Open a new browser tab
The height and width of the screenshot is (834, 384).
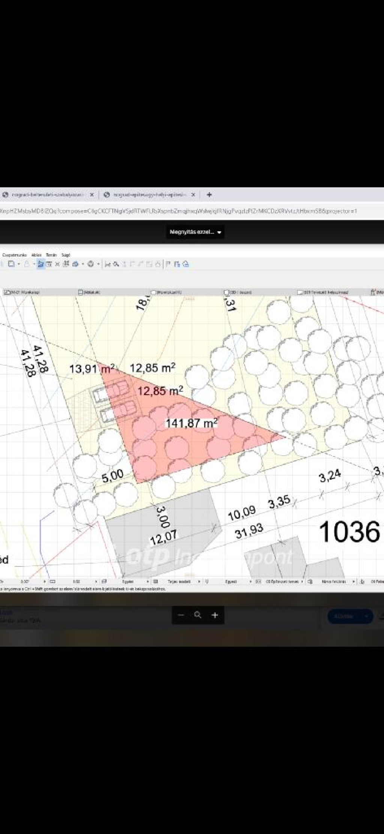pyautogui.click(x=209, y=194)
